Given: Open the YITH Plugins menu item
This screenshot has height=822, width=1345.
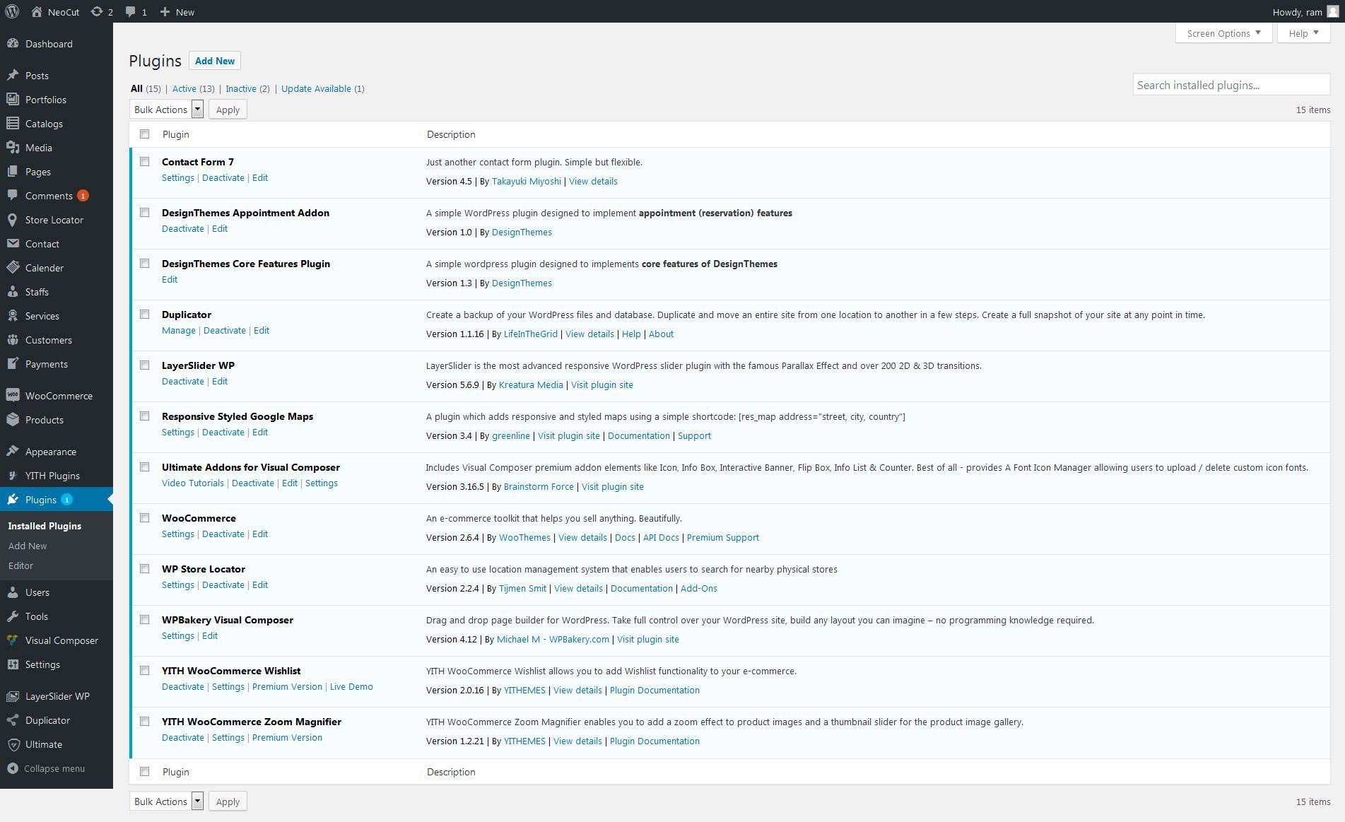Looking at the screenshot, I should click(57, 476).
